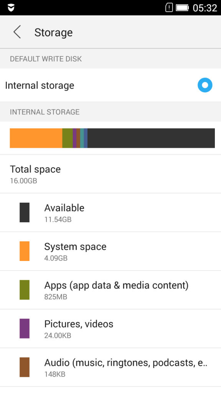Tap the 05:32 clock in status bar
This screenshot has height=393, width=221.
tap(205, 8)
